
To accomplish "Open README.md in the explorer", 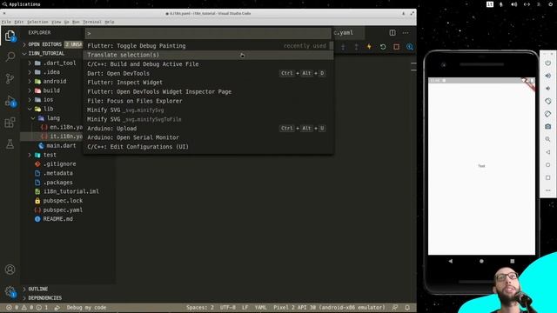I will (x=58, y=219).
